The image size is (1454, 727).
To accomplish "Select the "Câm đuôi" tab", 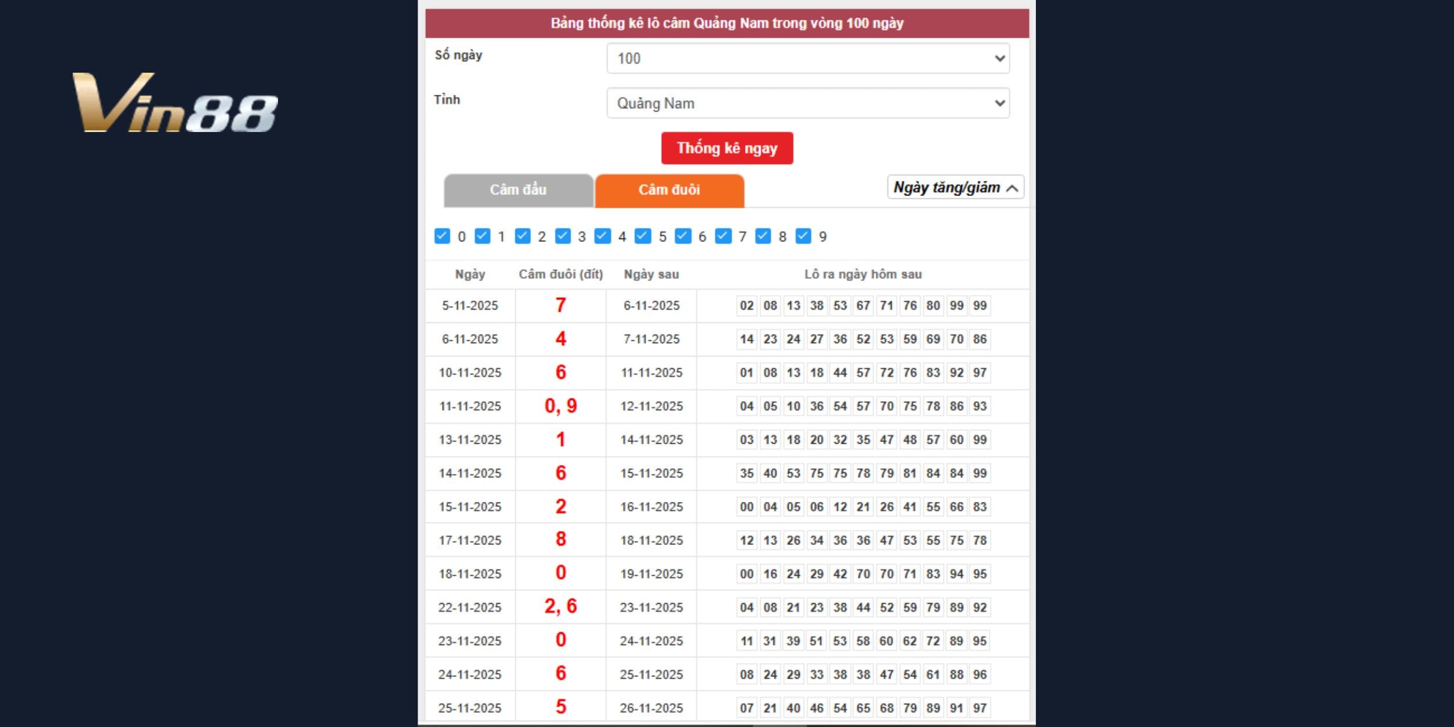I will 669,190.
